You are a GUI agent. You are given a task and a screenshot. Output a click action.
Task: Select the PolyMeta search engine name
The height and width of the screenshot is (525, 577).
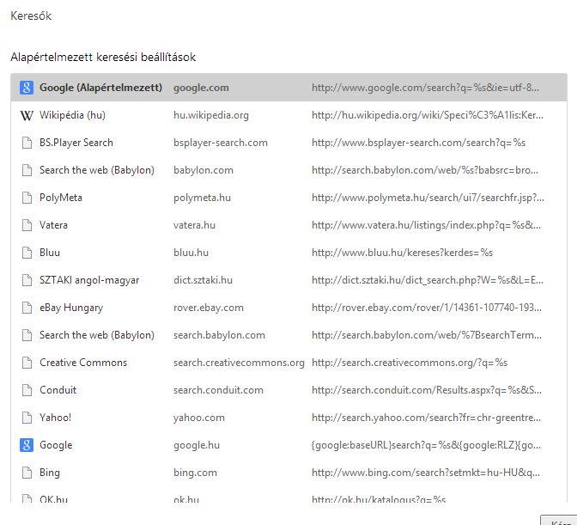coord(61,198)
